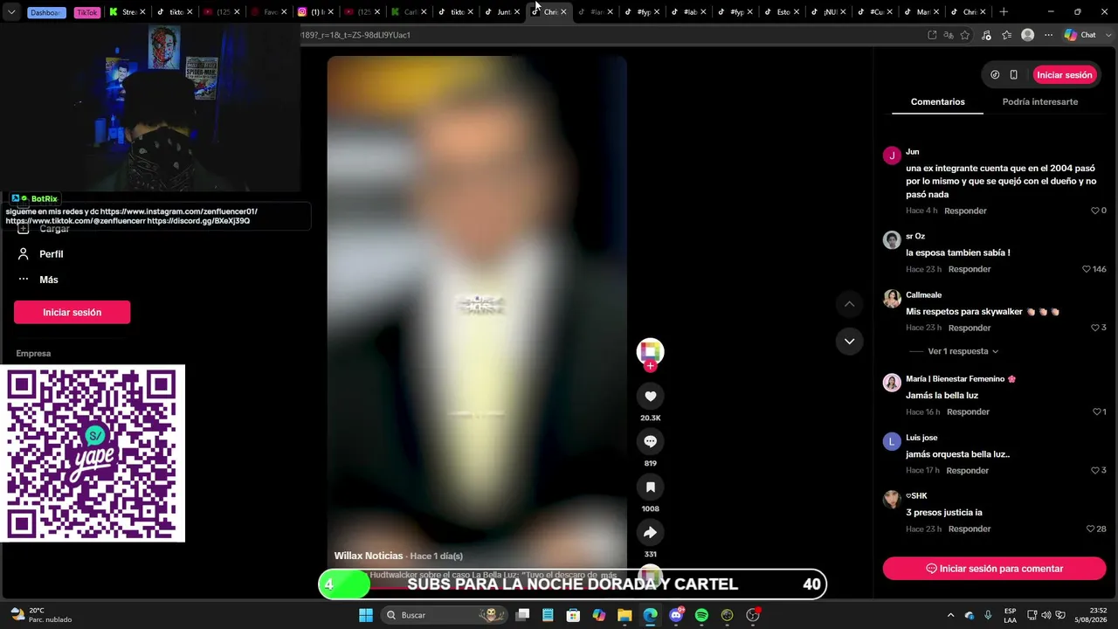Go to next video with the down arrow

click(849, 341)
